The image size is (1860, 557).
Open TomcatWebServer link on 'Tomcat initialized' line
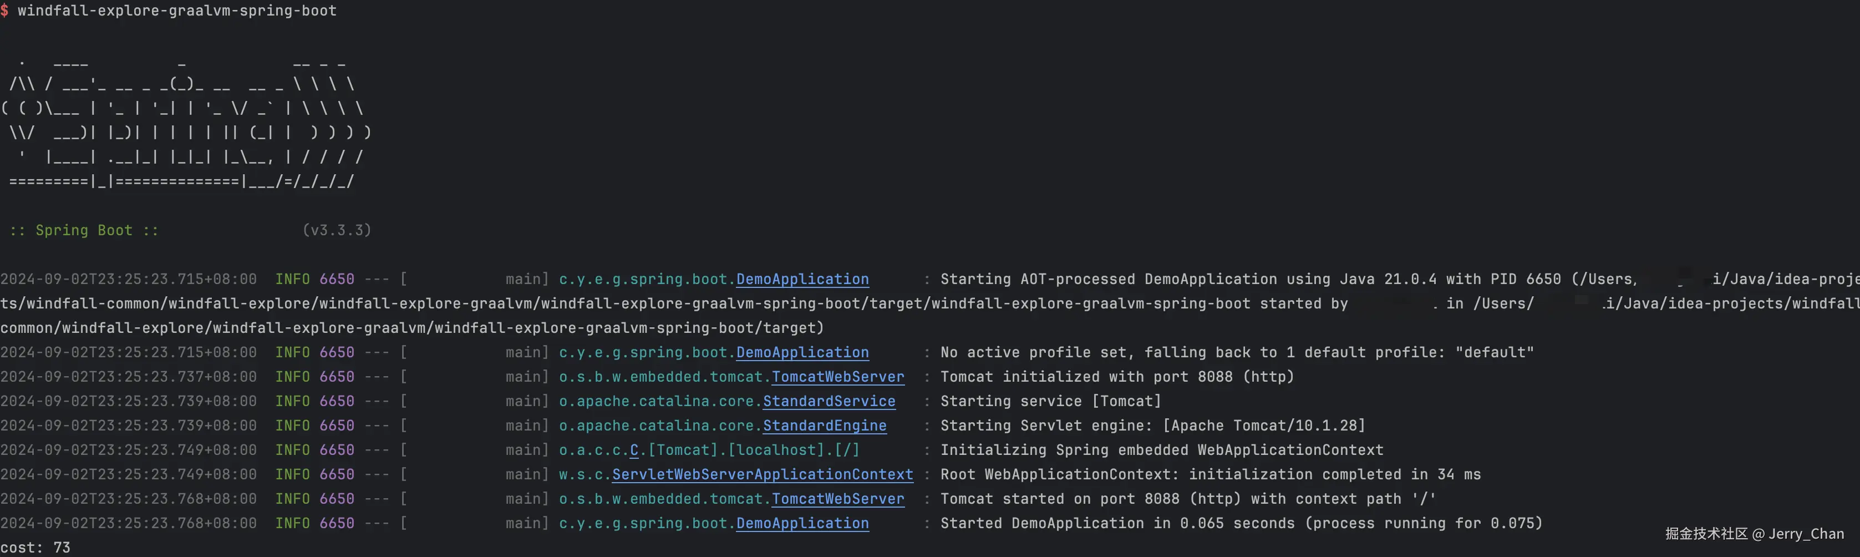837,377
